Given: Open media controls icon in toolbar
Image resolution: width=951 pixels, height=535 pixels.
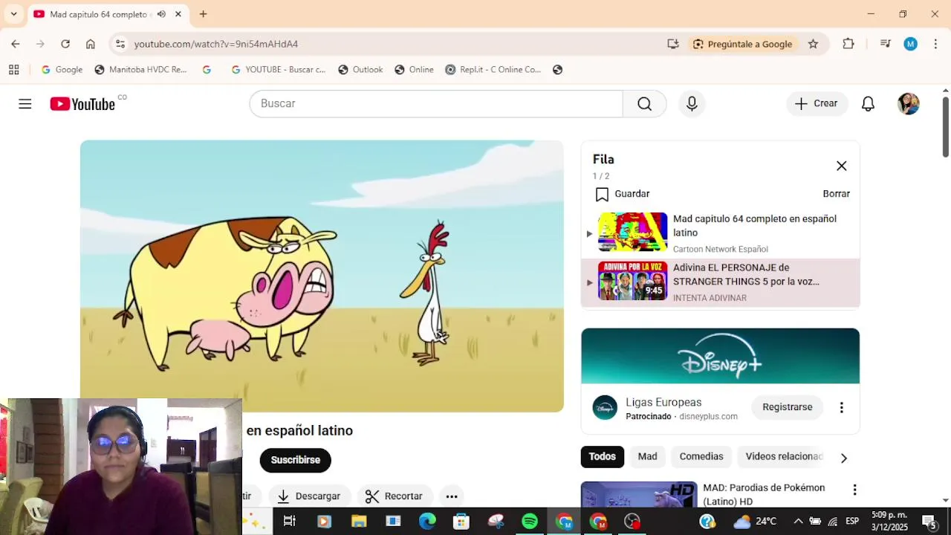Looking at the screenshot, I should point(885,44).
